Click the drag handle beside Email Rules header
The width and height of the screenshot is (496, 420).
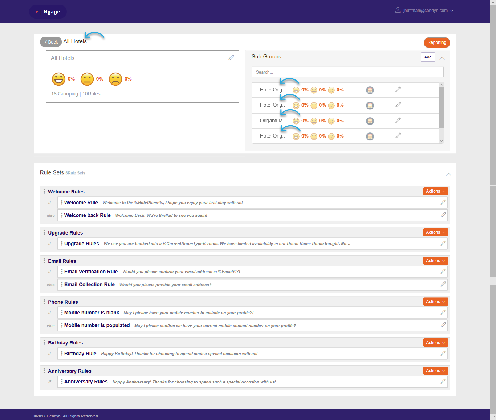(44, 261)
